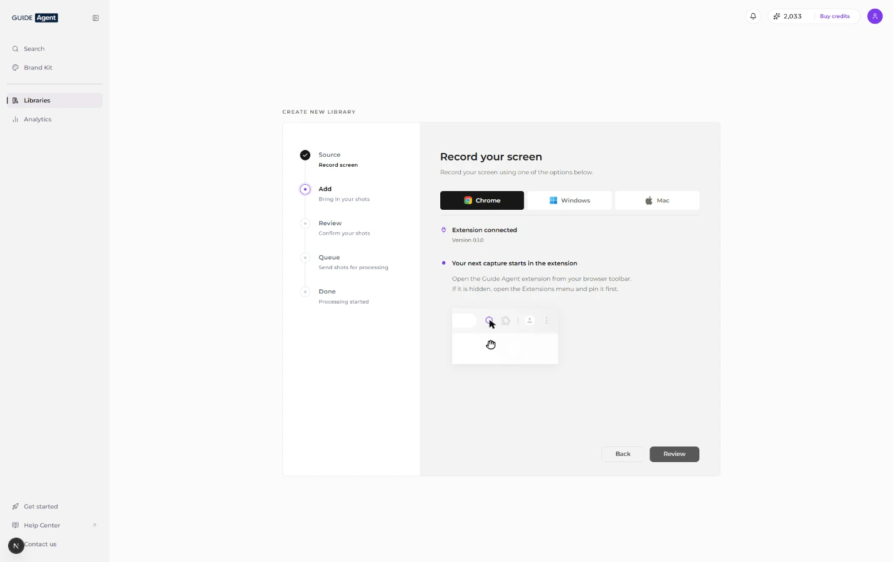The width and height of the screenshot is (893, 562).
Task: Click the Back button
Action: 623,454
